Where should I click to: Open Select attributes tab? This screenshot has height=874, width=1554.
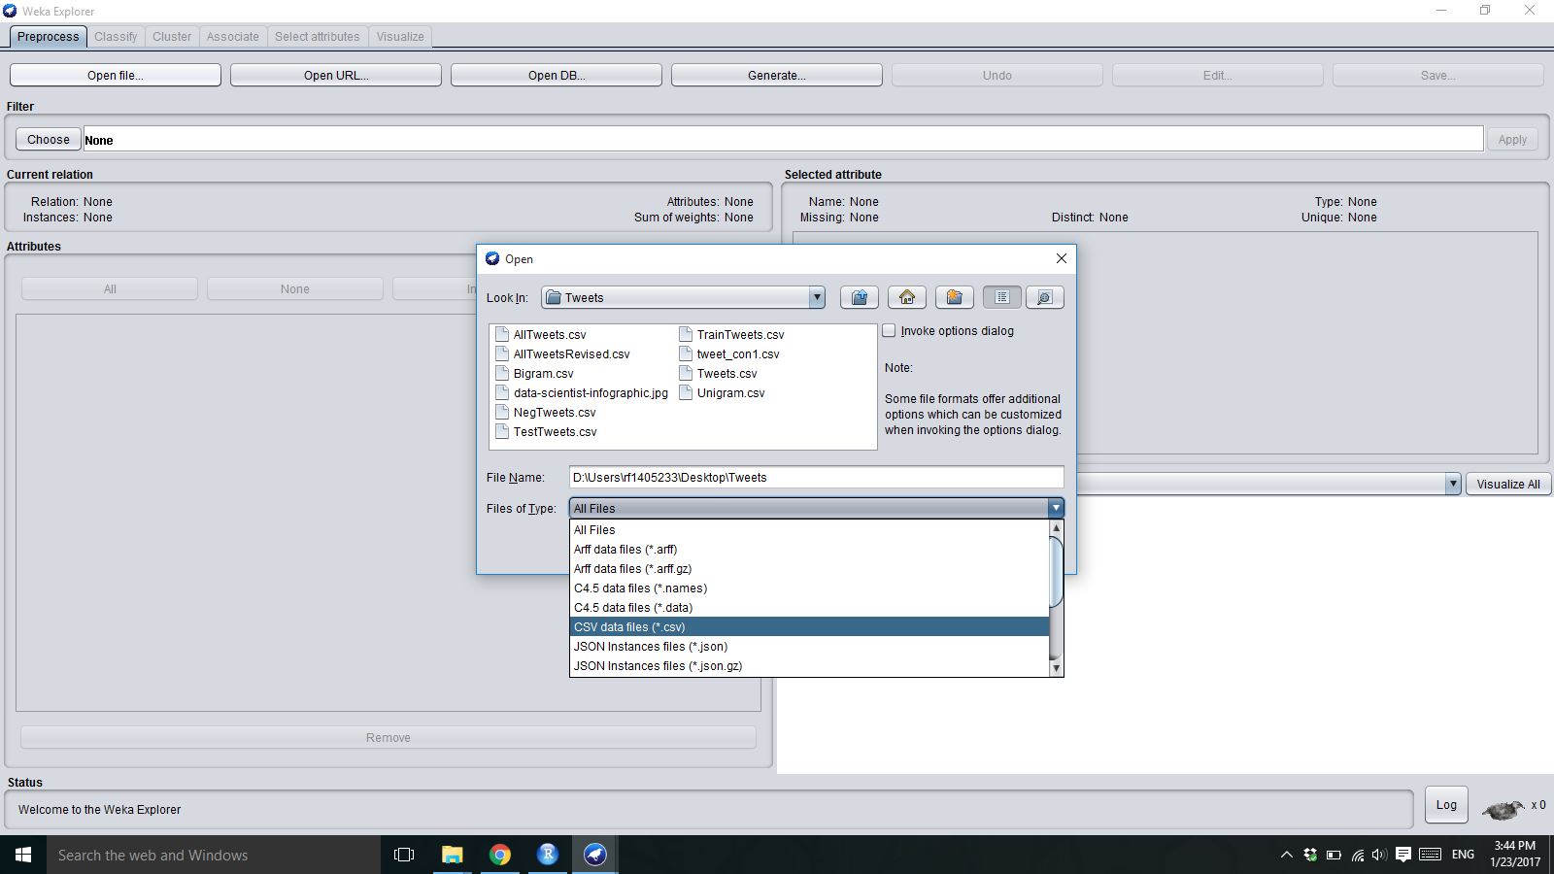pyautogui.click(x=317, y=37)
